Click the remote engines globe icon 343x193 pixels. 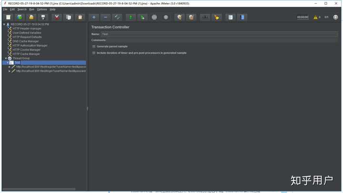pyautogui.click(x=335, y=17)
